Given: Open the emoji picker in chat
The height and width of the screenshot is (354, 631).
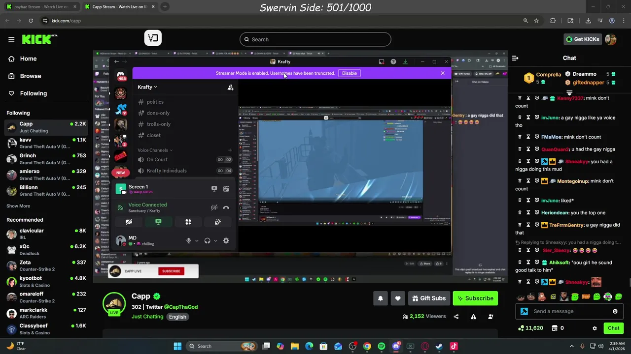Looking at the screenshot, I should click(x=615, y=311).
